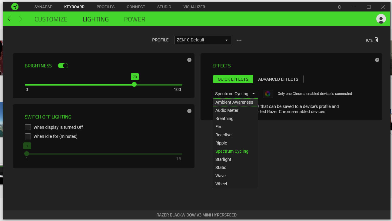Click the battery status icon

click(376, 40)
